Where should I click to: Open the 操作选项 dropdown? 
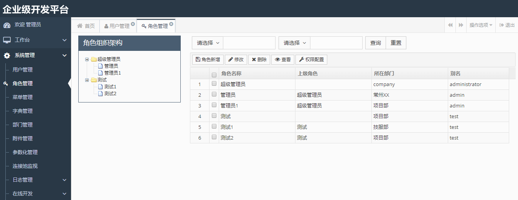(x=481, y=25)
